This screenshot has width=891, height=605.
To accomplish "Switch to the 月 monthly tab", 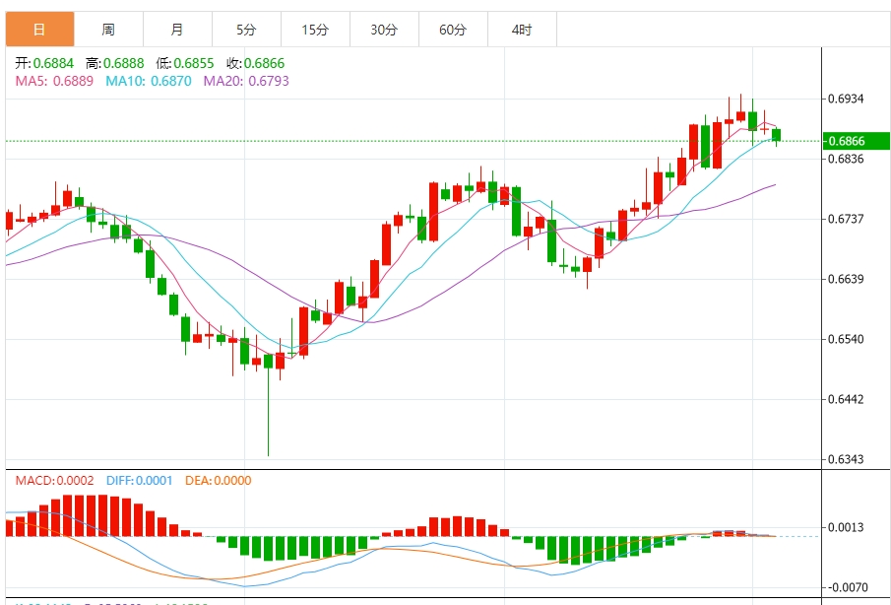I will 177,30.
